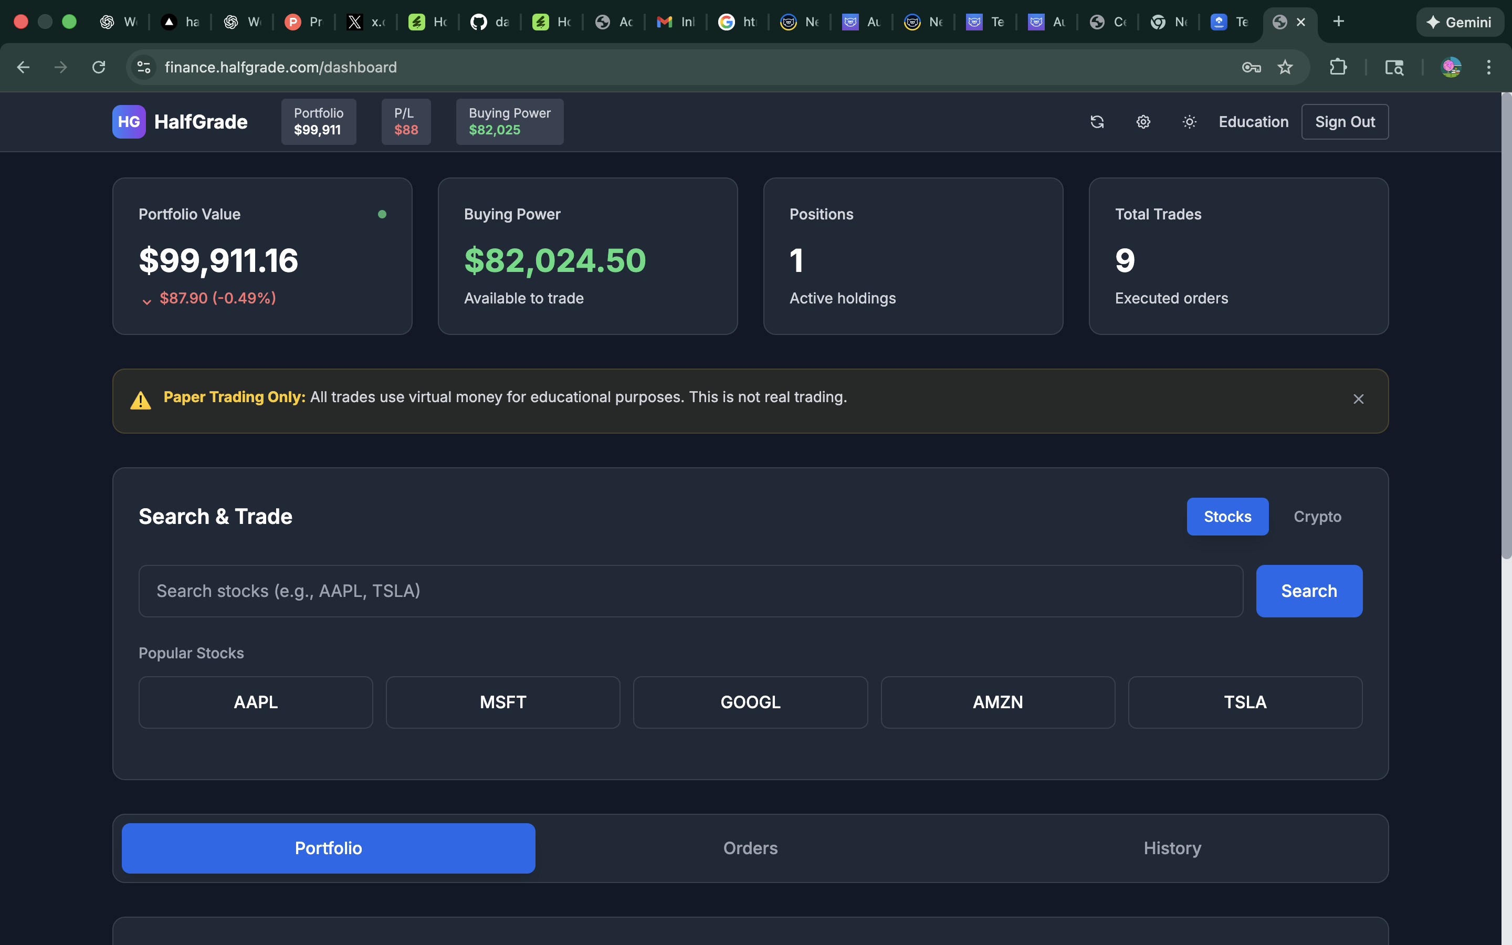The height and width of the screenshot is (945, 1512).
Task: Click the Gemini button in the browser toolbar
Action: (1460, 22)
